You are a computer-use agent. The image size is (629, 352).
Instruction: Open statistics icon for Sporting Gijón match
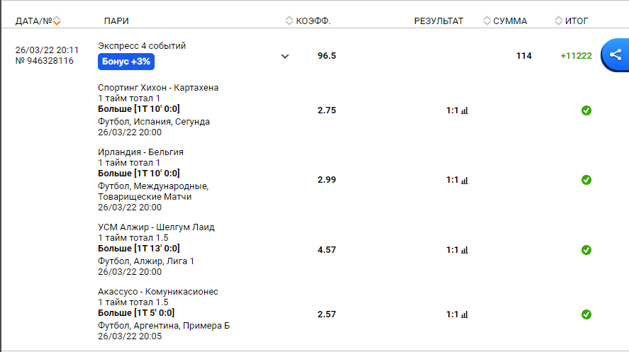click(464, 110)
